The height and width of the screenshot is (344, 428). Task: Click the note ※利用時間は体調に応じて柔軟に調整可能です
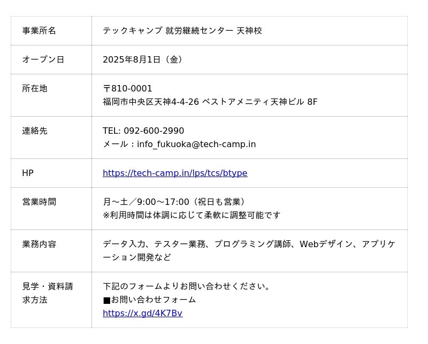(x=192, y=216)
